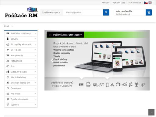Click the Přihlásit login link
This screenshot has height=117, width=156.
click(x=106, y=3)
